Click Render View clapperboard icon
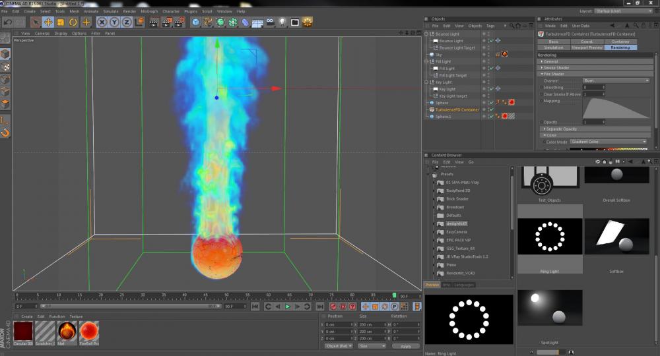Screen dimensions: 660x356 tap(154, 22)
